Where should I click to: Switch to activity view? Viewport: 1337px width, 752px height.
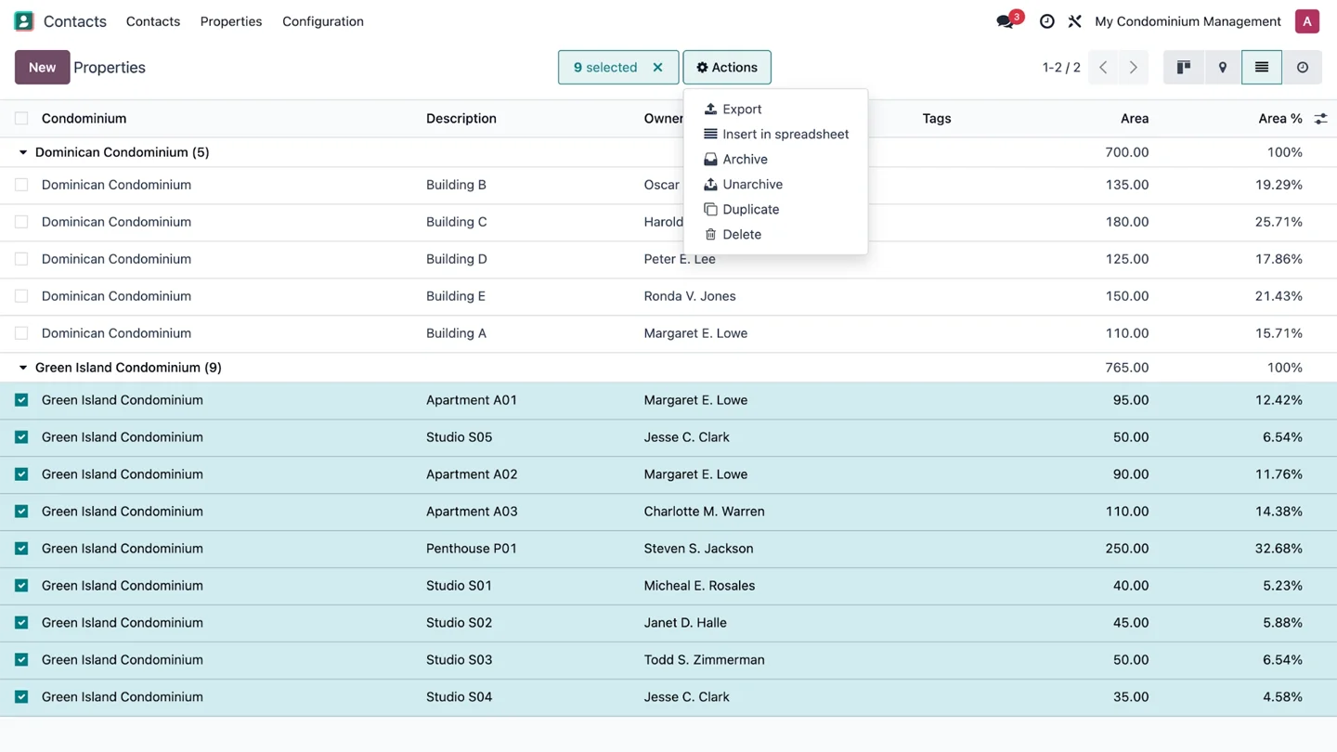click(x=1302, y=67)
